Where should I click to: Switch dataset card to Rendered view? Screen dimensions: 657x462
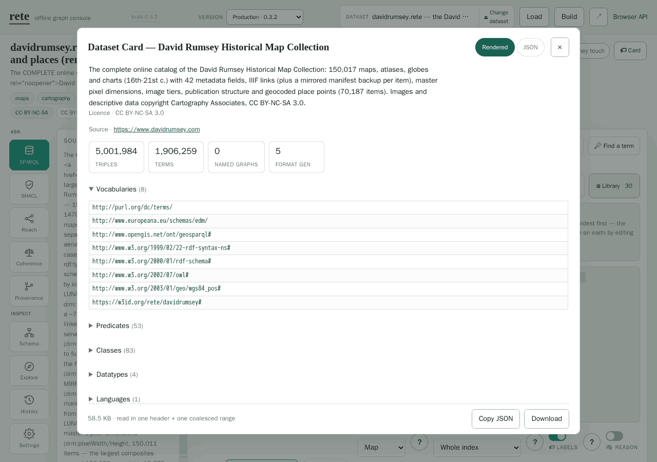coord(495,47)
